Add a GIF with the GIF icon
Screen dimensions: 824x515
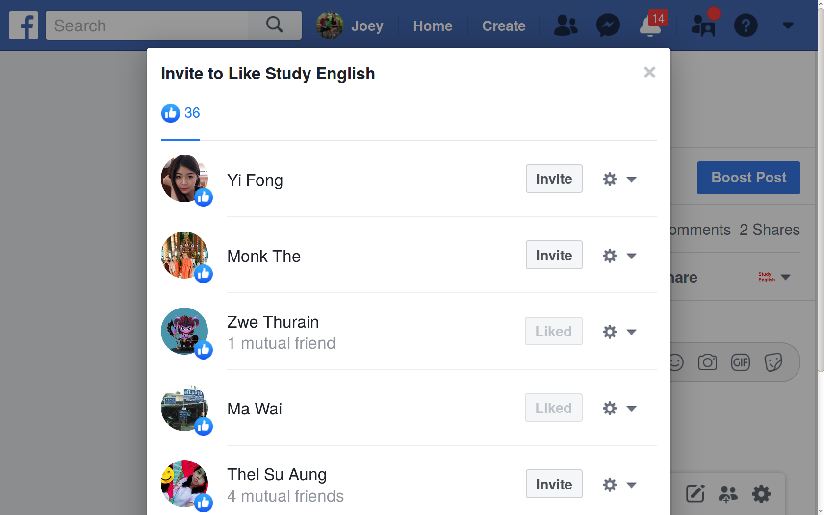740,362
